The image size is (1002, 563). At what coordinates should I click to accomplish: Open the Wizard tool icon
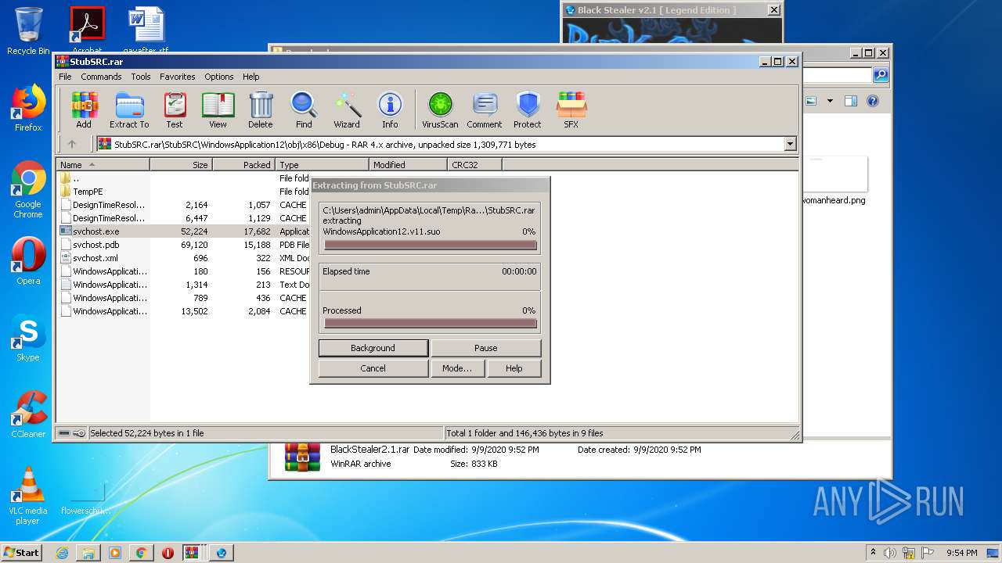click(x=347, y=109)
